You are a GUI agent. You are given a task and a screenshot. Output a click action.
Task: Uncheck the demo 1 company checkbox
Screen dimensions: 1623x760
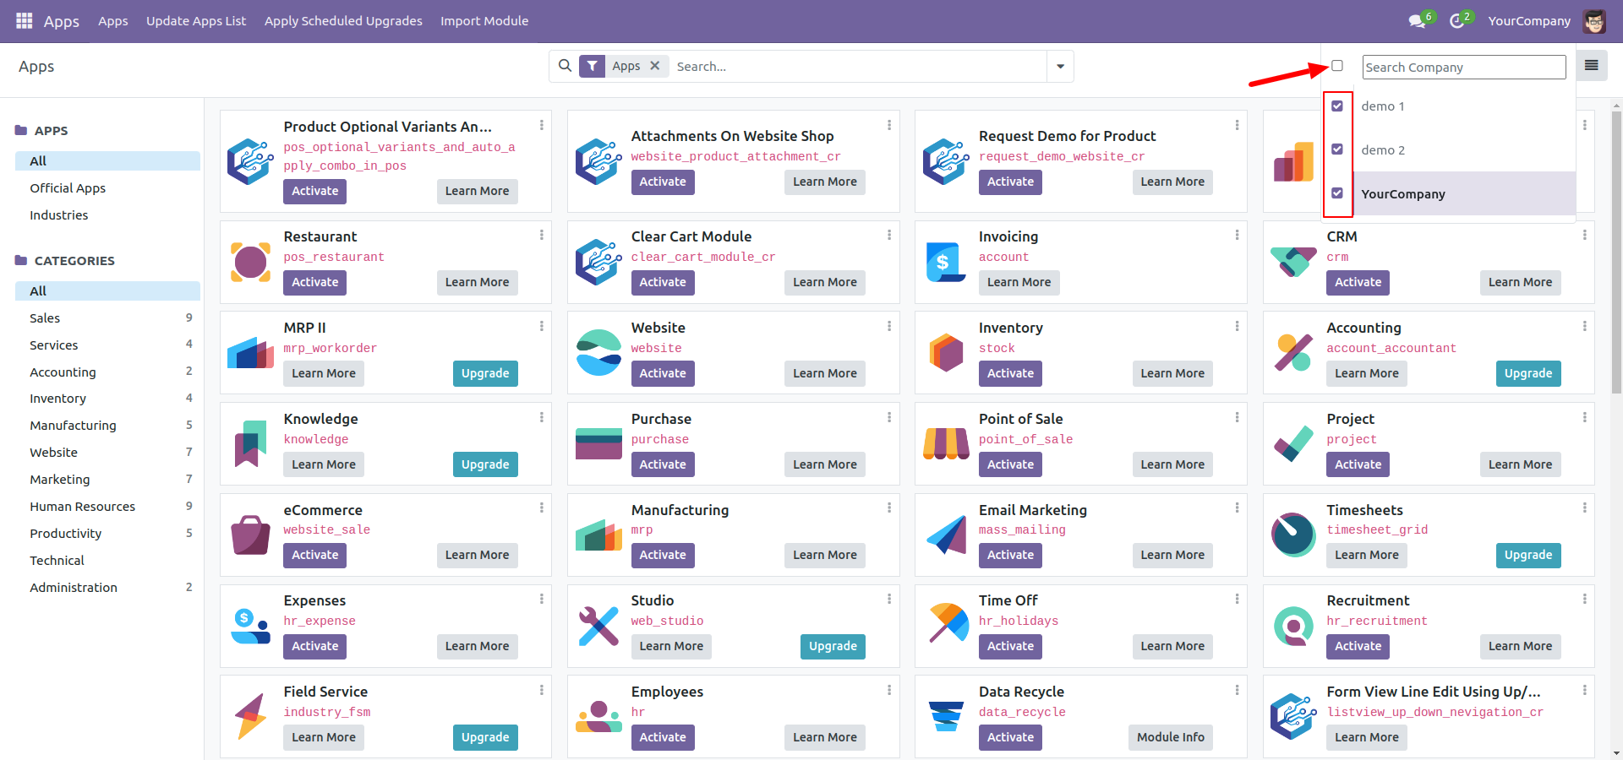[x=1337, y=106]
